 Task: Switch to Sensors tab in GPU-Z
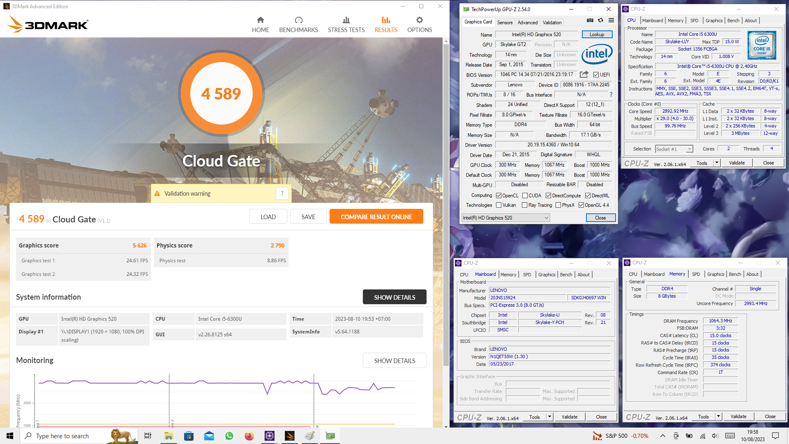(505, 23)
